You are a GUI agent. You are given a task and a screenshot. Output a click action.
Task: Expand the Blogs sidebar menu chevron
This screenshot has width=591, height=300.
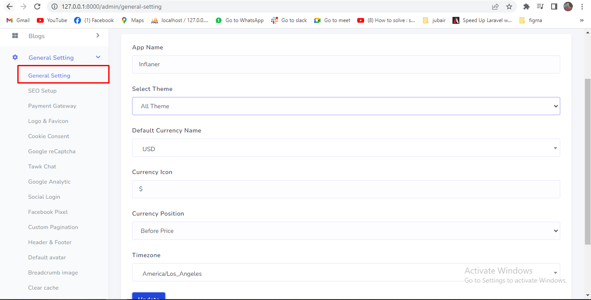pos(98,35)
